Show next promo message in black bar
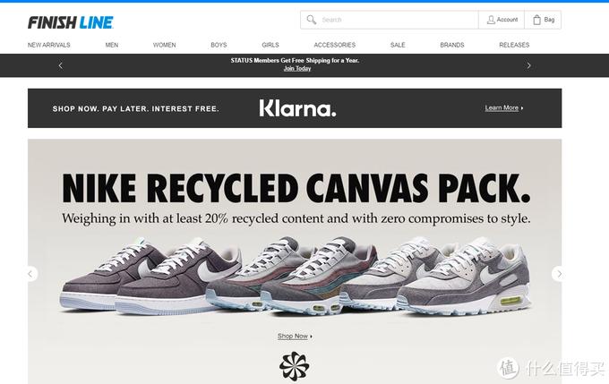Screen dimensions: 609x384 (x=528, y=65)
